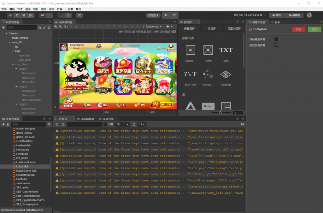This screenshot has height=213, width=323.
Task: Pick the Button UI widget
Action: tap(208, 106)
